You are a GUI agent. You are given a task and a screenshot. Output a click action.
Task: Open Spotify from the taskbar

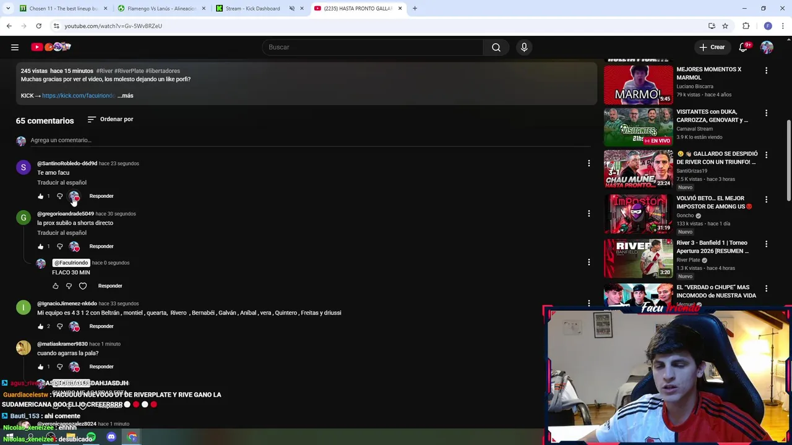coord(92,438)
